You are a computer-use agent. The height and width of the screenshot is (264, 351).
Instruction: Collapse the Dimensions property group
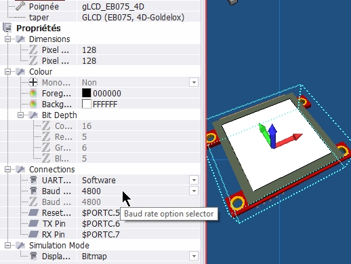coord(7,39)
